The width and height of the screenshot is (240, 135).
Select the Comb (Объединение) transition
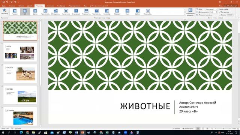click(x=56, y=12)
